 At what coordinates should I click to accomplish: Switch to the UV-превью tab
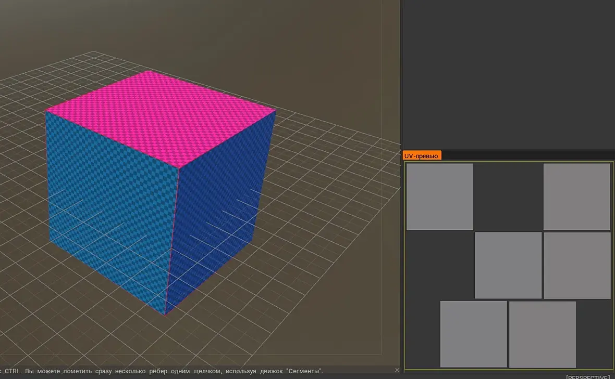coord(422,155)
